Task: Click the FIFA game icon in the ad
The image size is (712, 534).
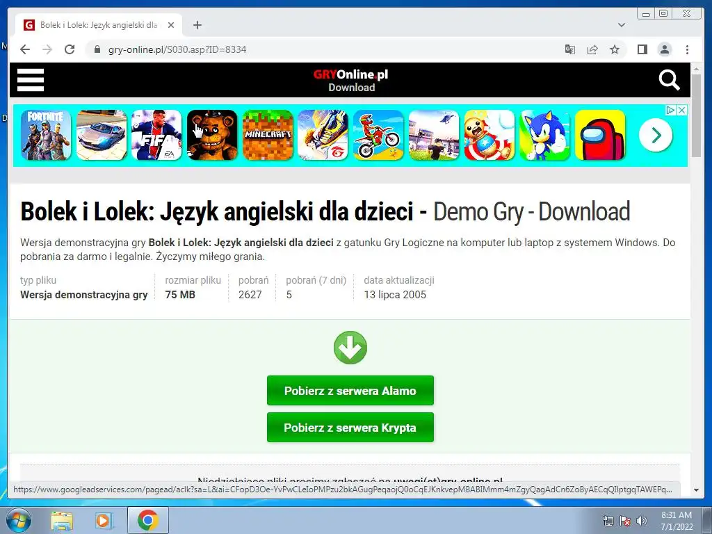Action: pos(156,135)
